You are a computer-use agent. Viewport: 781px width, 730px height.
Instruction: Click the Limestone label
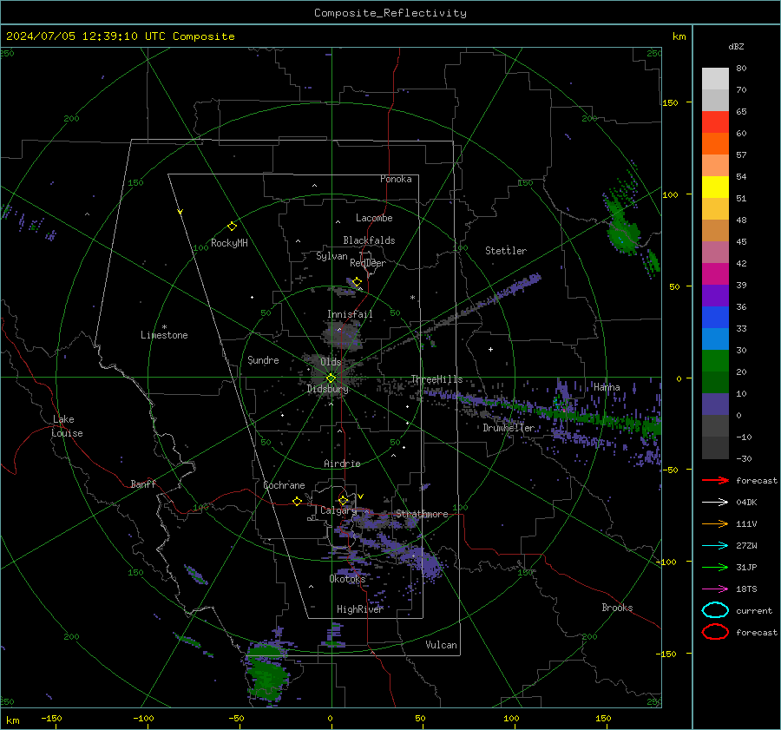pyautogui.click(x=164, y=335)
